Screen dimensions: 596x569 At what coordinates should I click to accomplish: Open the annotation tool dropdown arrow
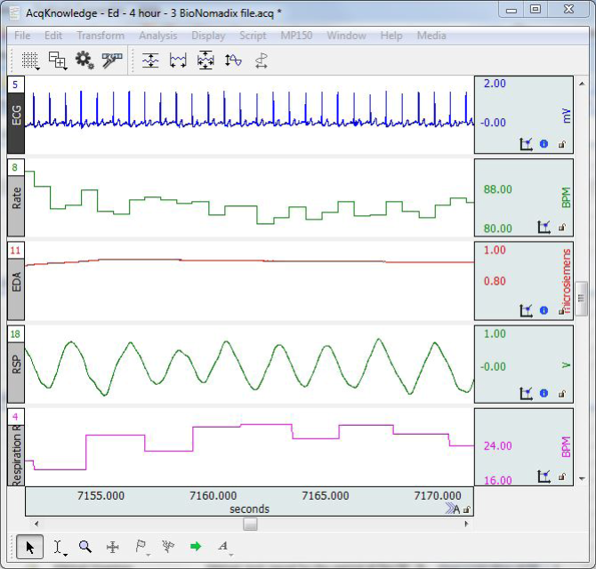[231, 556]
